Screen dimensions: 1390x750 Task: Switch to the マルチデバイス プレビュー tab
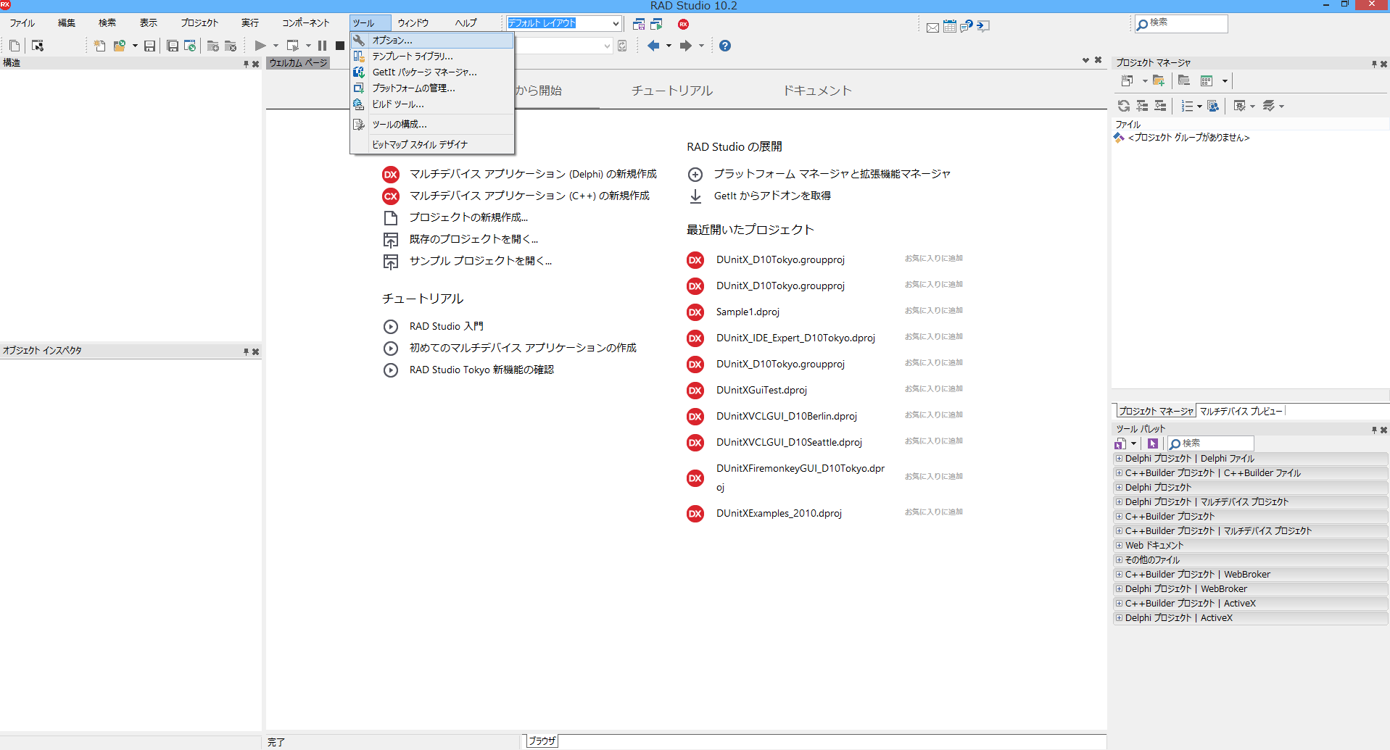tap(1241, 411)
